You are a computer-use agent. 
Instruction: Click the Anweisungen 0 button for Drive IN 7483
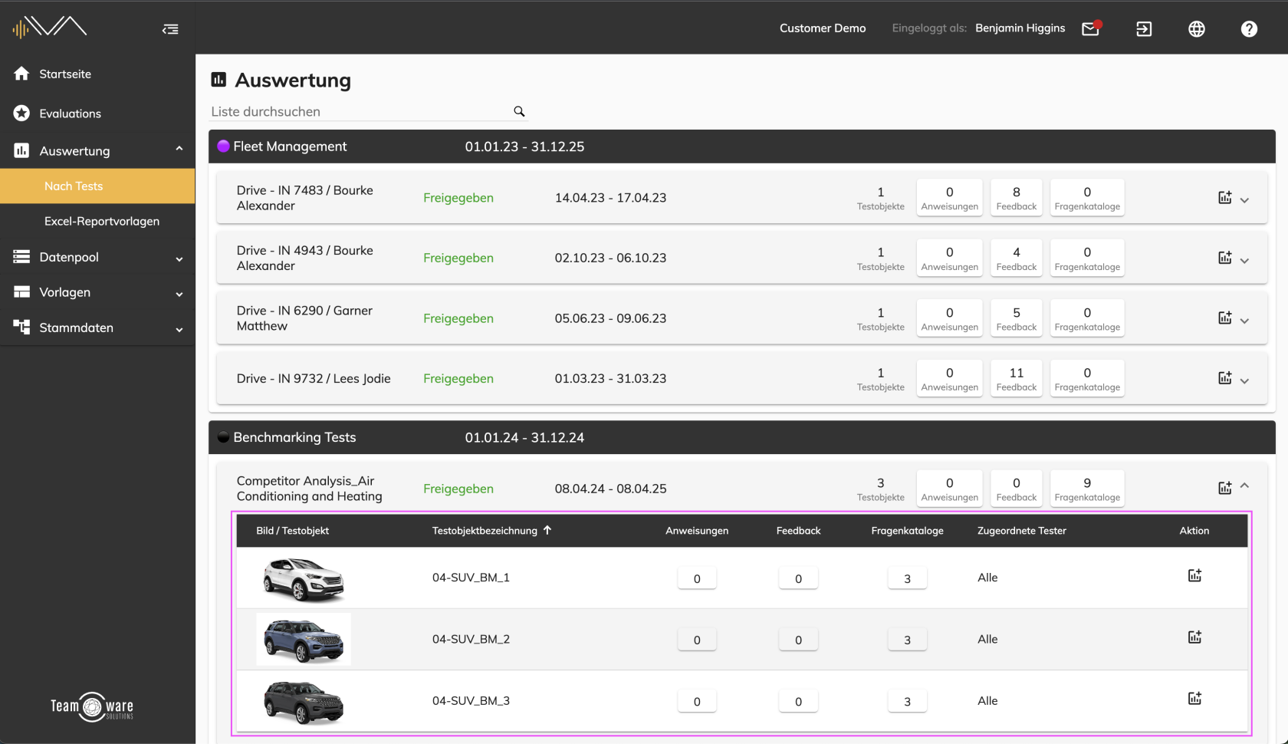(950, 198)
